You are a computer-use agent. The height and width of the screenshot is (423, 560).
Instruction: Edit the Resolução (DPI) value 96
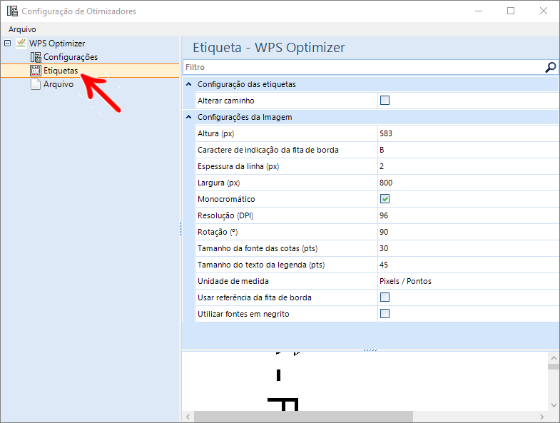pos(468,216)
